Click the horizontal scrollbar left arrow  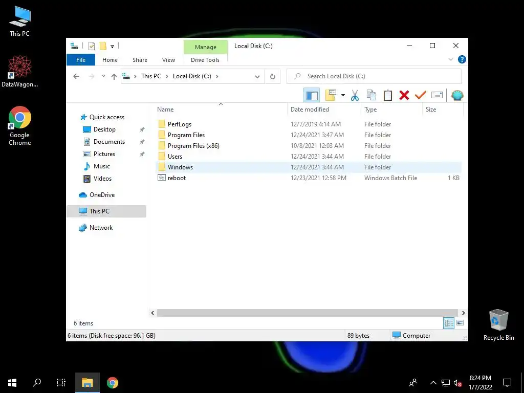(x=152, y=313)
